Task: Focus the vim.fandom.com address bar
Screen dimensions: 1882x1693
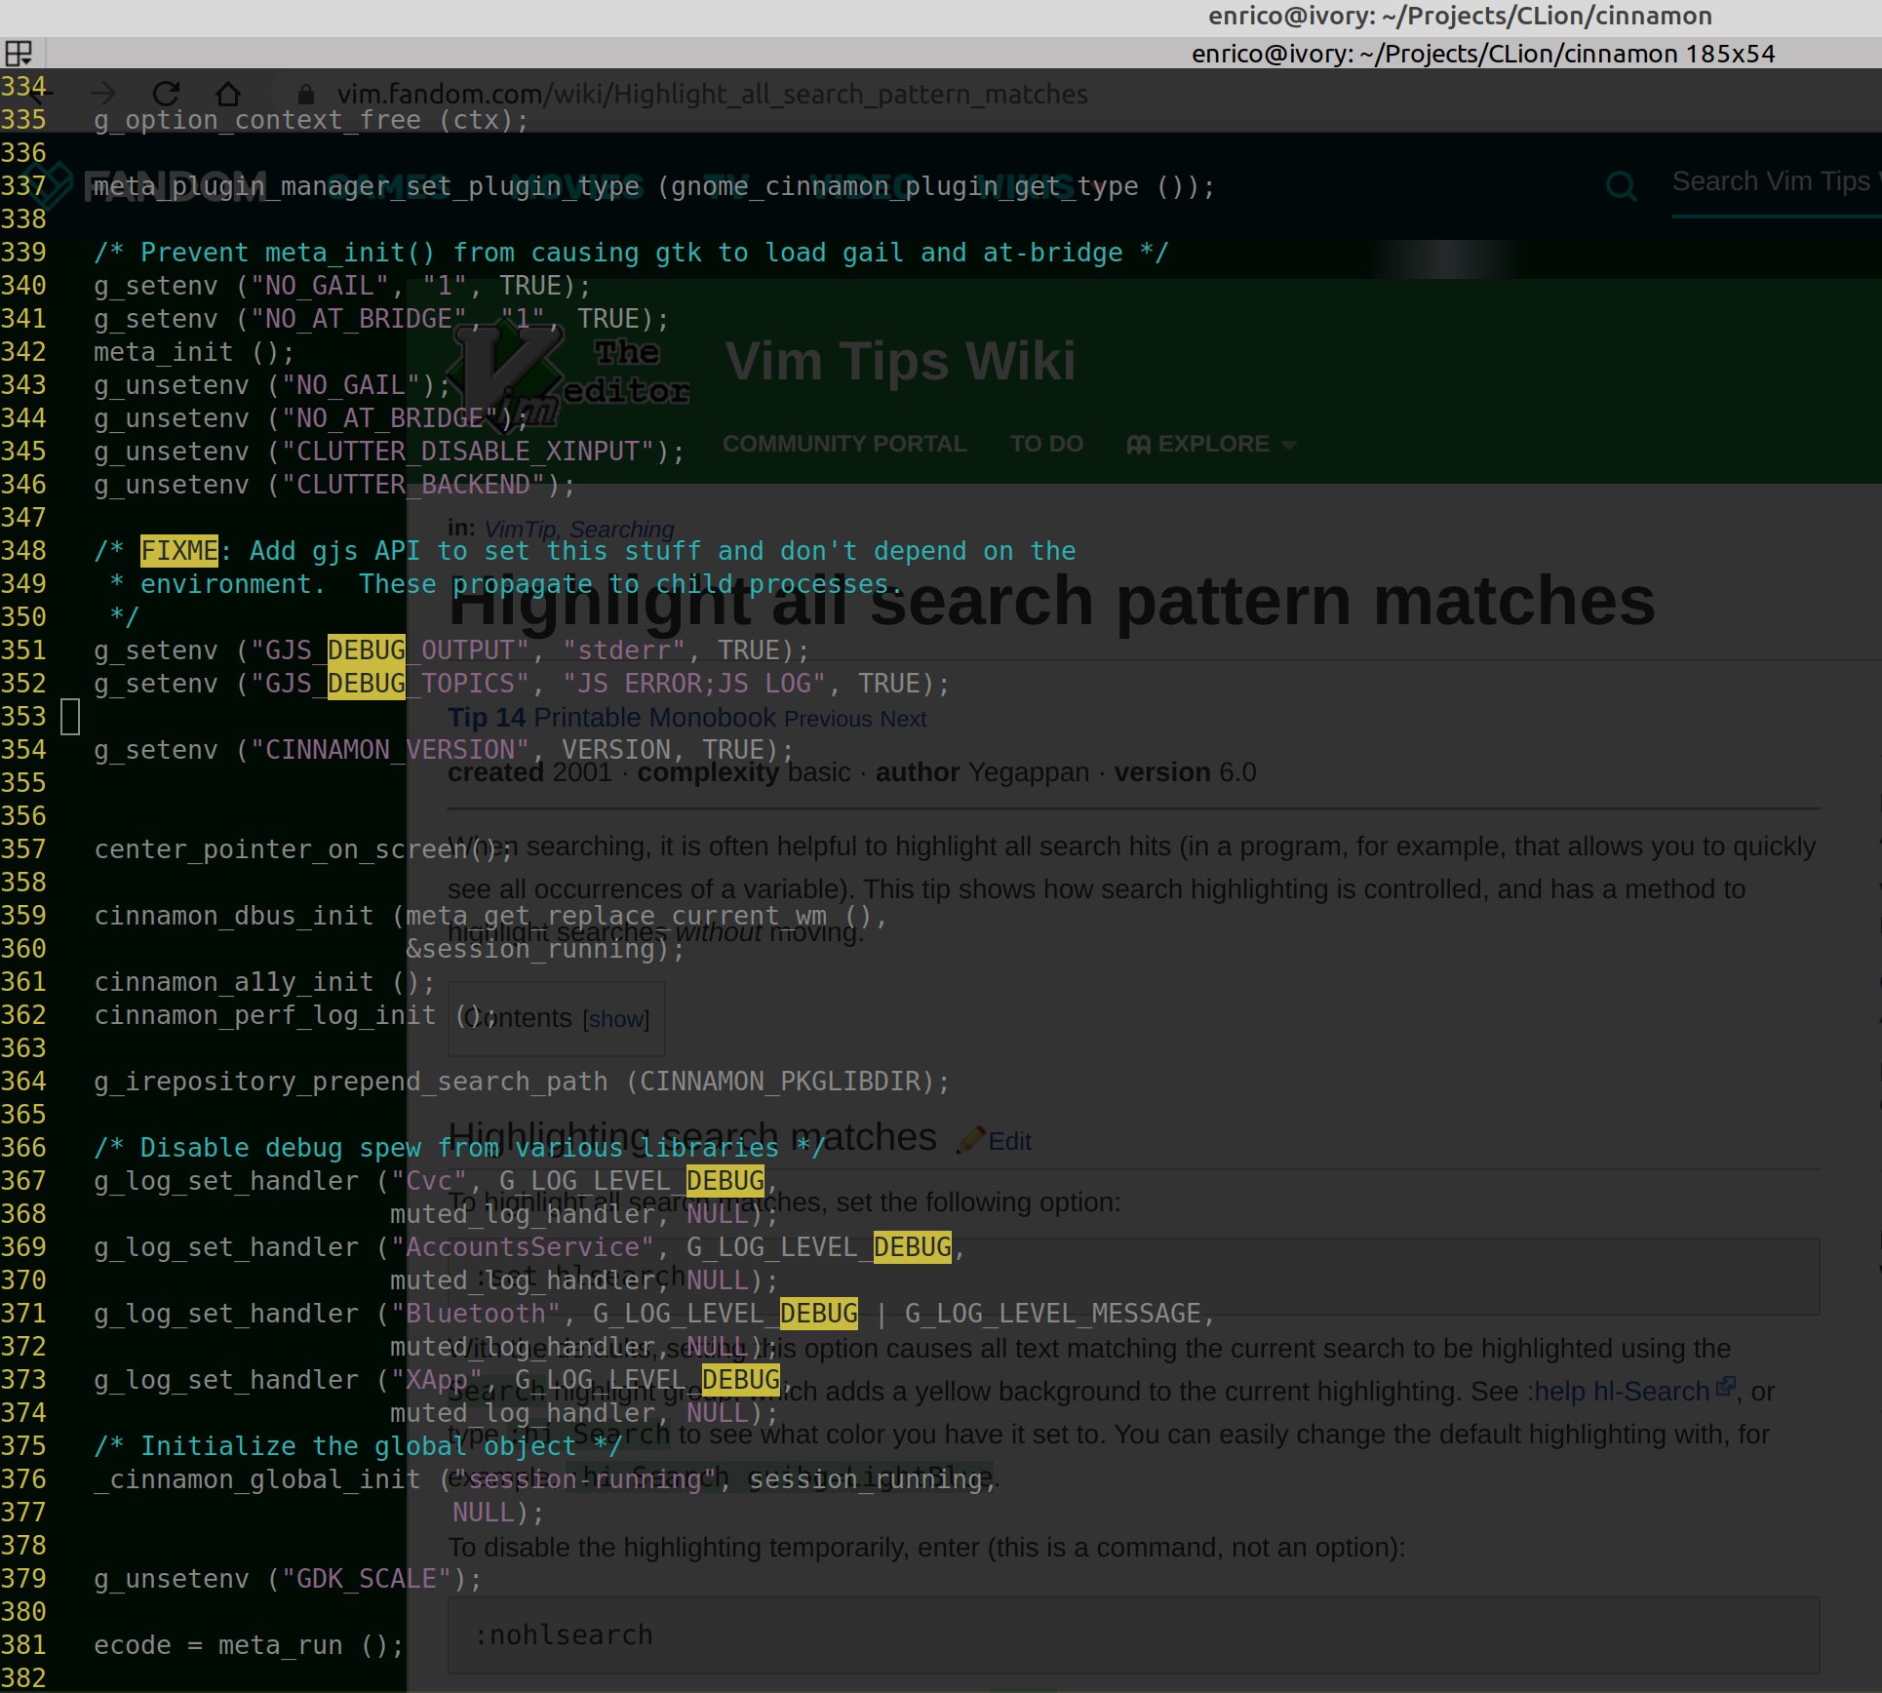Action: [x=712, y=94]
